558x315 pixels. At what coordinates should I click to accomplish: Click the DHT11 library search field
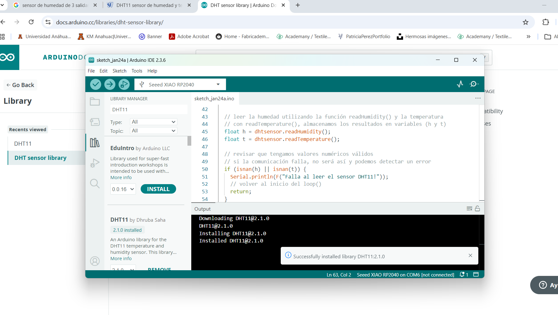tap(148, 109)
